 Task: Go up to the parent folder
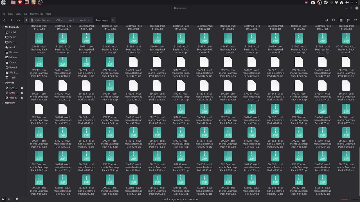coord(19,20)
